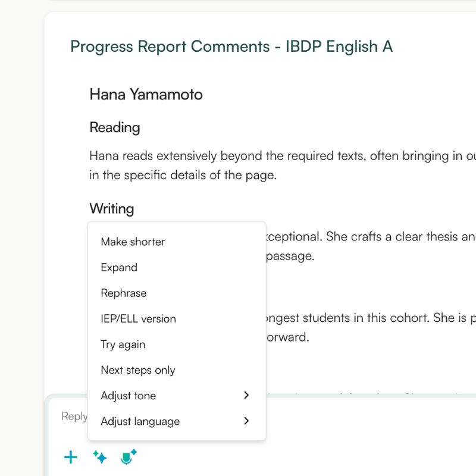Select the student name "Hana Yamamoto"
The height and width of the screenshot is (476, 476).
[146, 94]
